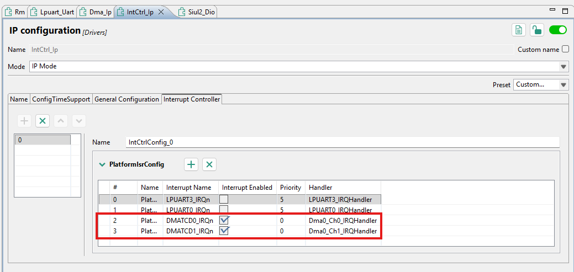Click the move up arrow icon

[61, 121]
